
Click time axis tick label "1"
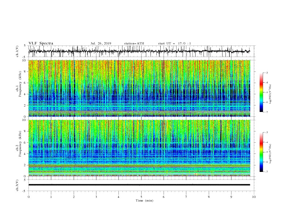(x=51, y=197)
